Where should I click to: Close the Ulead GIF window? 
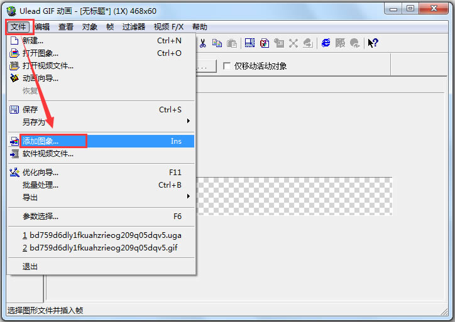click(x=434, y=9)
